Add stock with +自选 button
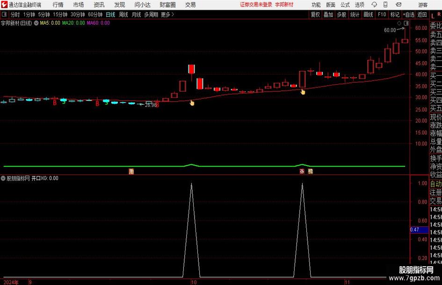This screenshot has height=285, width=442. click(409, 15)
